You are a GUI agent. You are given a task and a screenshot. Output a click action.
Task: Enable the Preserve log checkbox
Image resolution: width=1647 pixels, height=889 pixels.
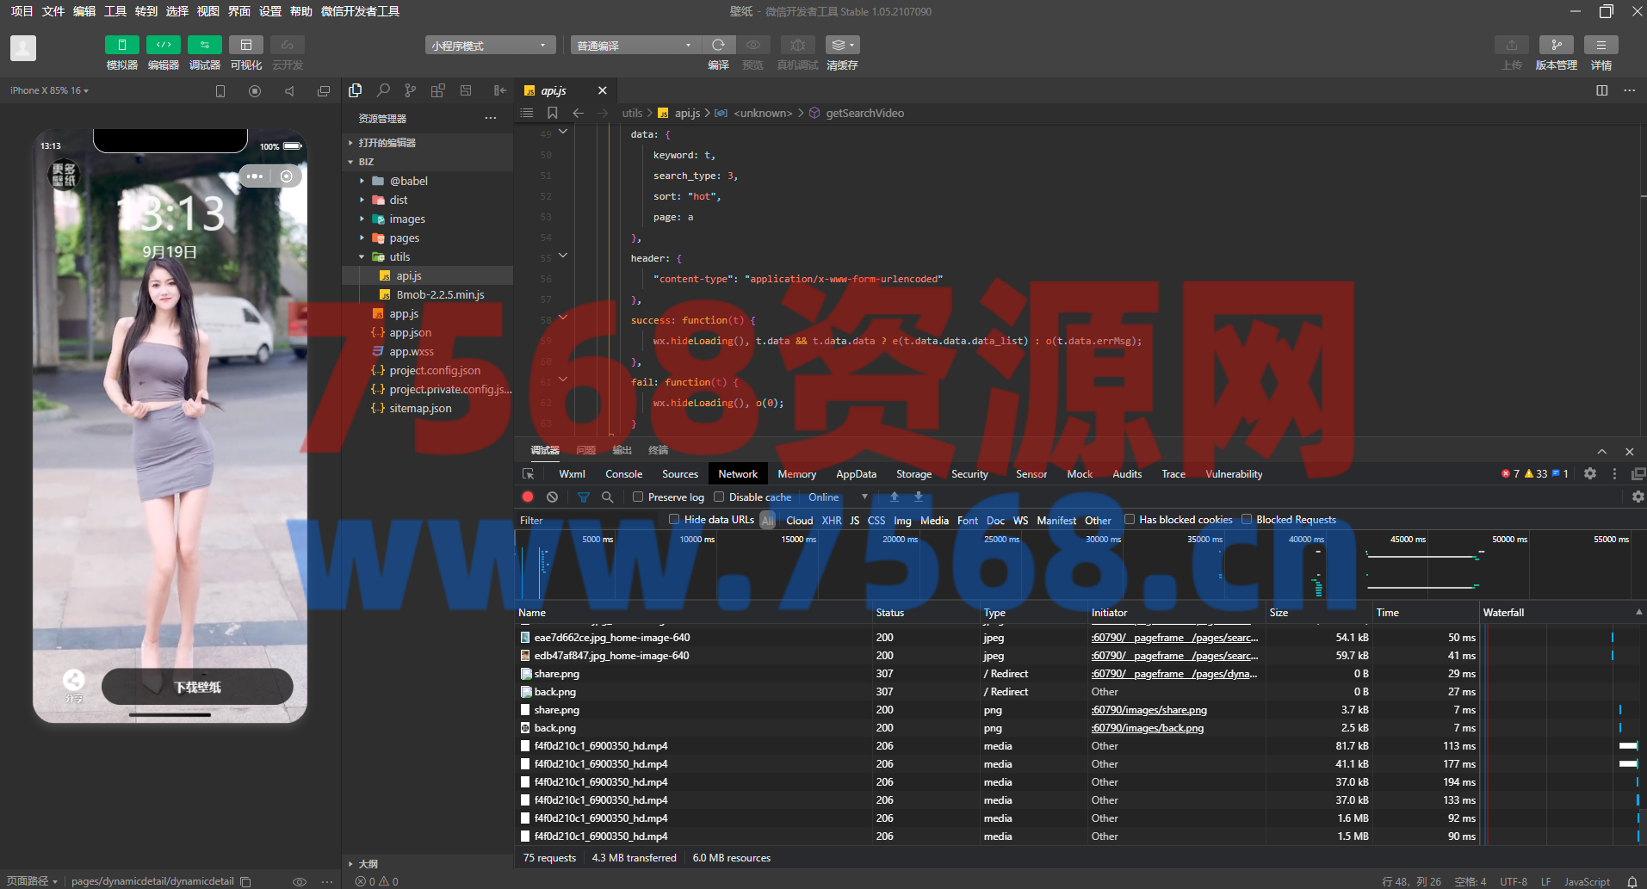(x=638, y=497)
